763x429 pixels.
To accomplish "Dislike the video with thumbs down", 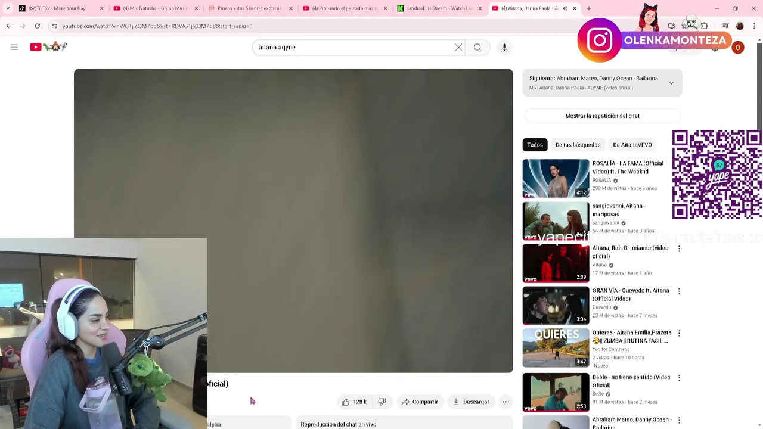I will pos(382,402).
